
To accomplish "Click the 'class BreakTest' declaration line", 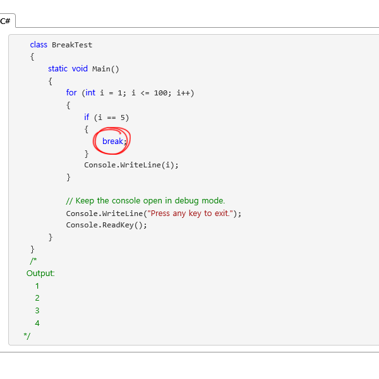I will tap(61, 45).
